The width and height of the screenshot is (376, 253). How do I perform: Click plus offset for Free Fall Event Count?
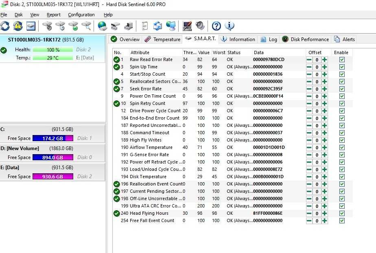click(324, 220)
